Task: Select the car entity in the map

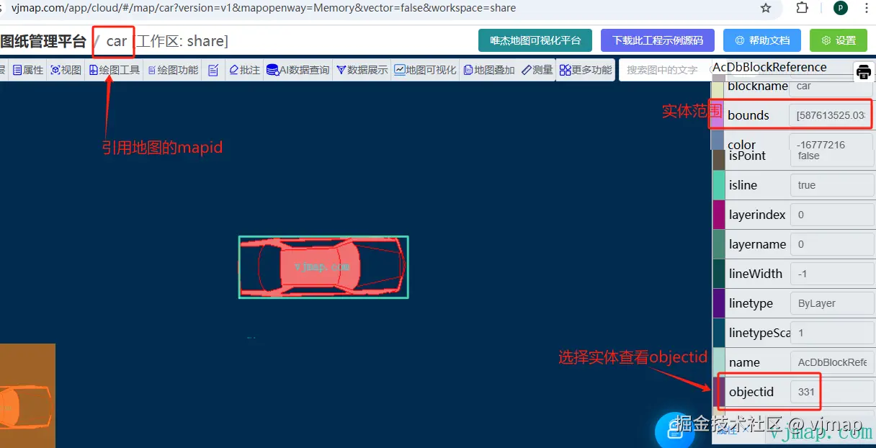Action: pyautogui.click(x=323, y=266)
